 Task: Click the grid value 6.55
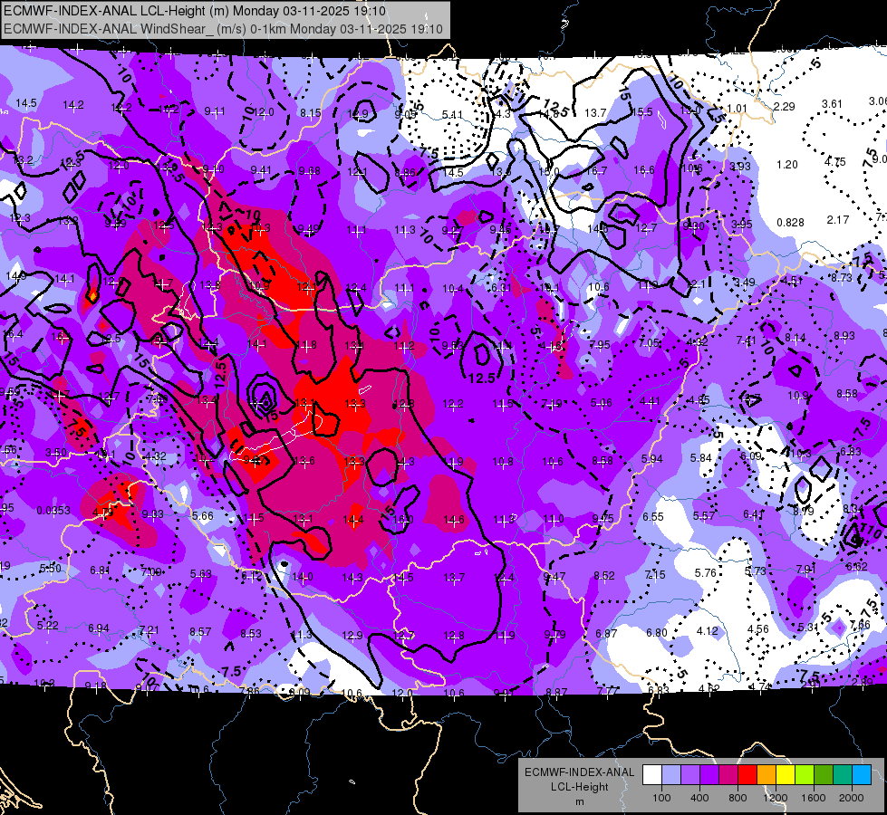coord(653,516)
